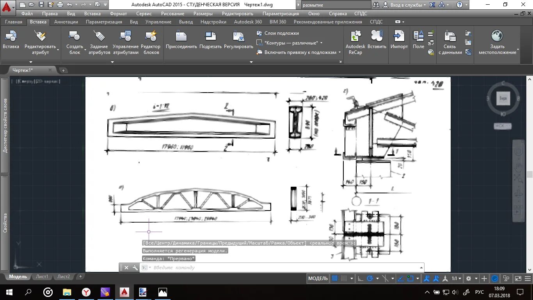Viewport: 533px width, 300px height.
Task: Click the command line input field
Action: click(x=287, y=268)
